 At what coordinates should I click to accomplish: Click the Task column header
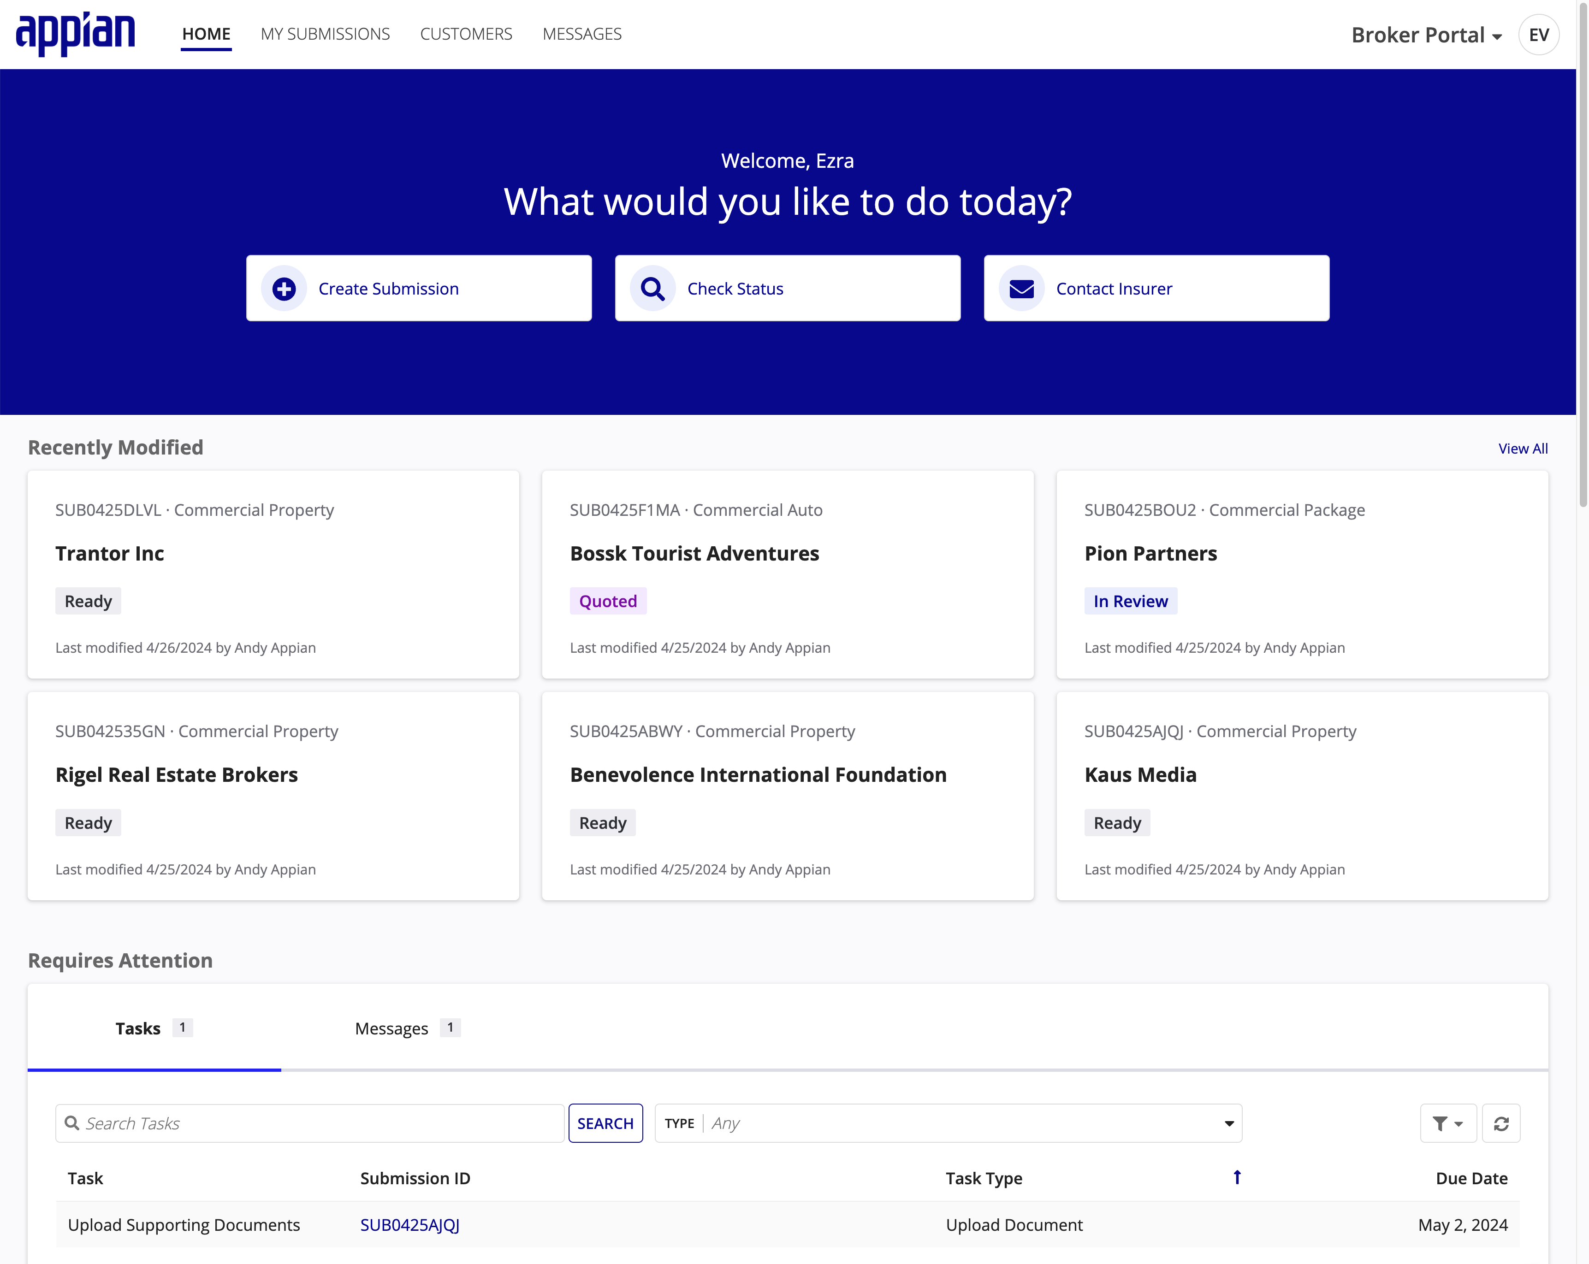(85, 1179)
